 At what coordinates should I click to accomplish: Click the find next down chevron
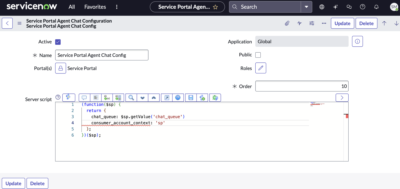[x=142, y=98]
